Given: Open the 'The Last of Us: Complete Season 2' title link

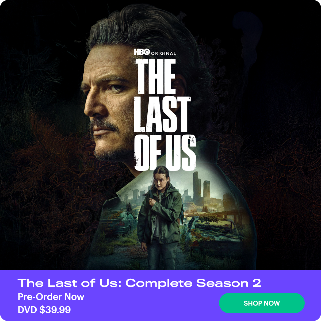Looking at the screenshot, I should [139, 283].
